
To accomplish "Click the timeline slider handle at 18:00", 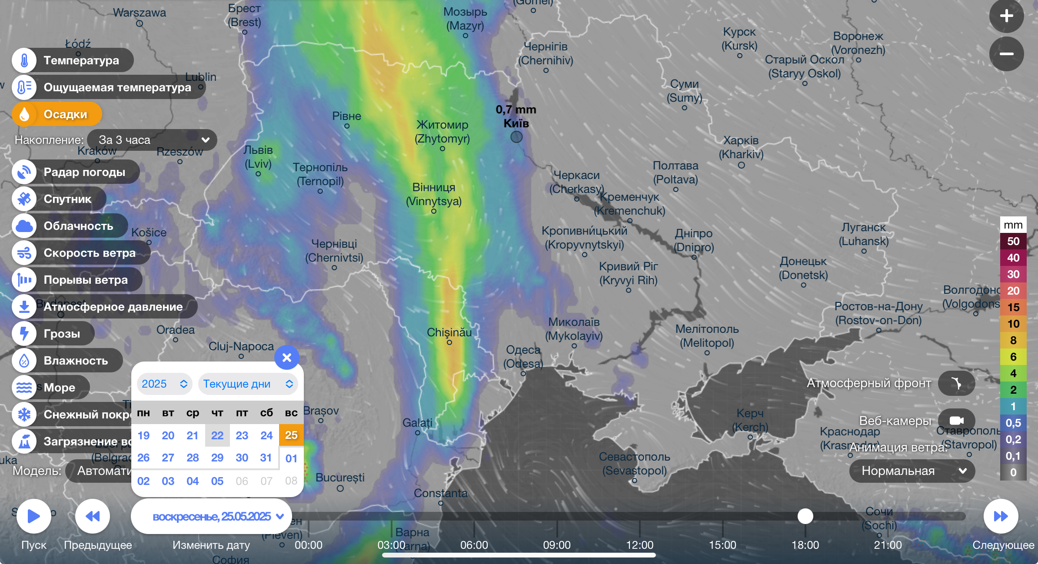I will pos(805,516).
